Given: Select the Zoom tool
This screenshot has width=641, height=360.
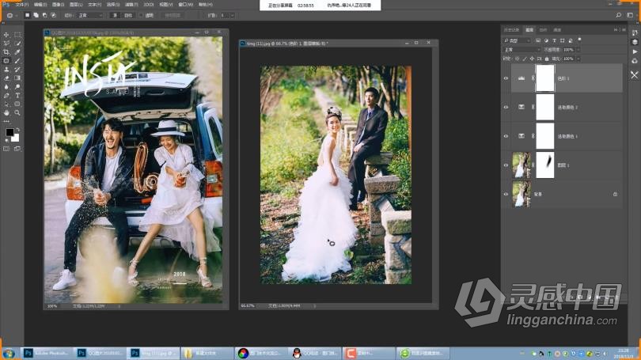Looking at the screenshot, I should tap(17, 112).
